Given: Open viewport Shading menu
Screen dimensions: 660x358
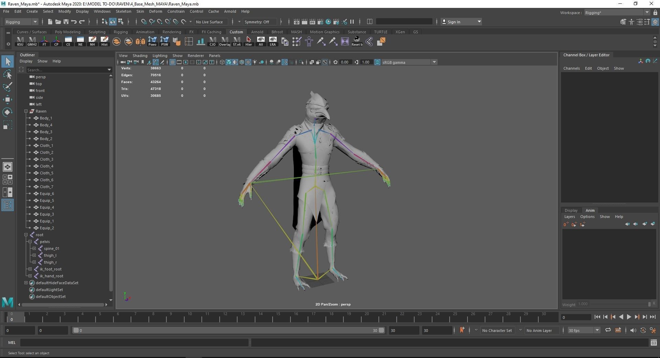Looking at the screenshot, I should click(140, 56).
